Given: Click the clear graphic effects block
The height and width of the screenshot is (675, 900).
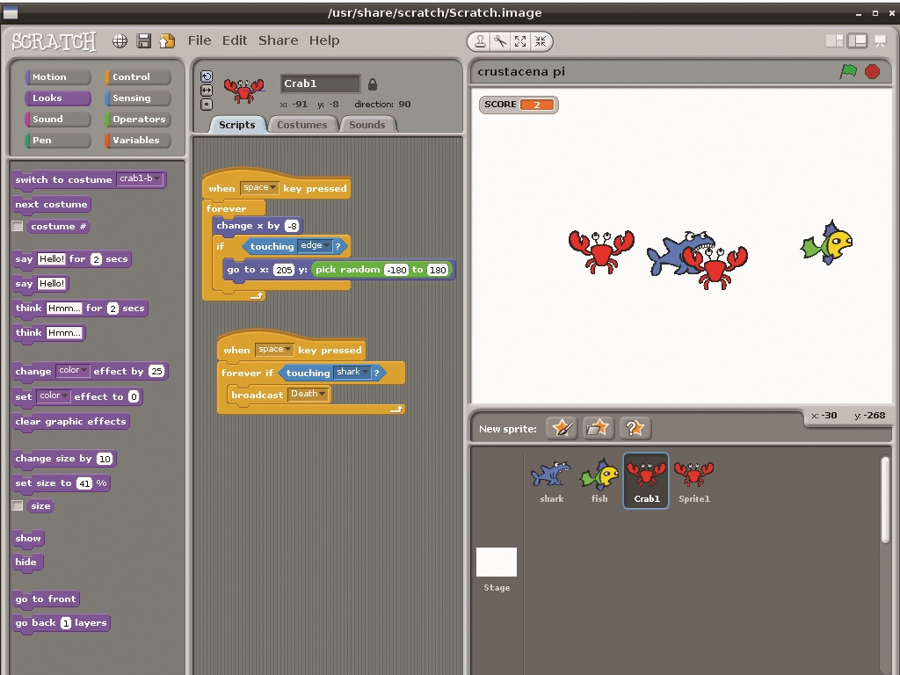Looking at the screenshot, I should (x=70, y=421).
